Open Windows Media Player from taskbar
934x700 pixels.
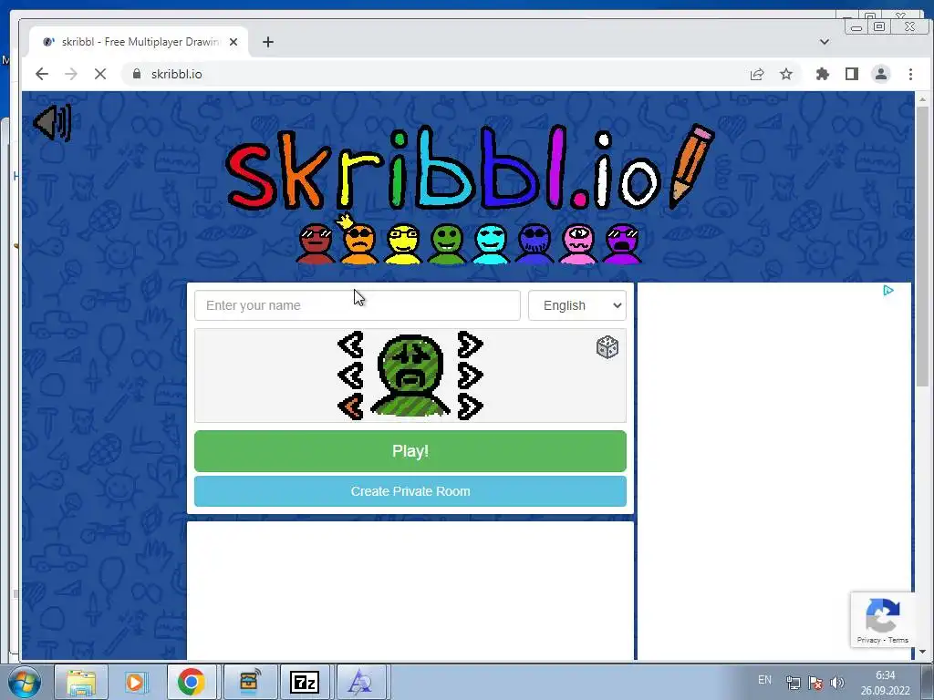pyautogui.click(x=136, y=682)
